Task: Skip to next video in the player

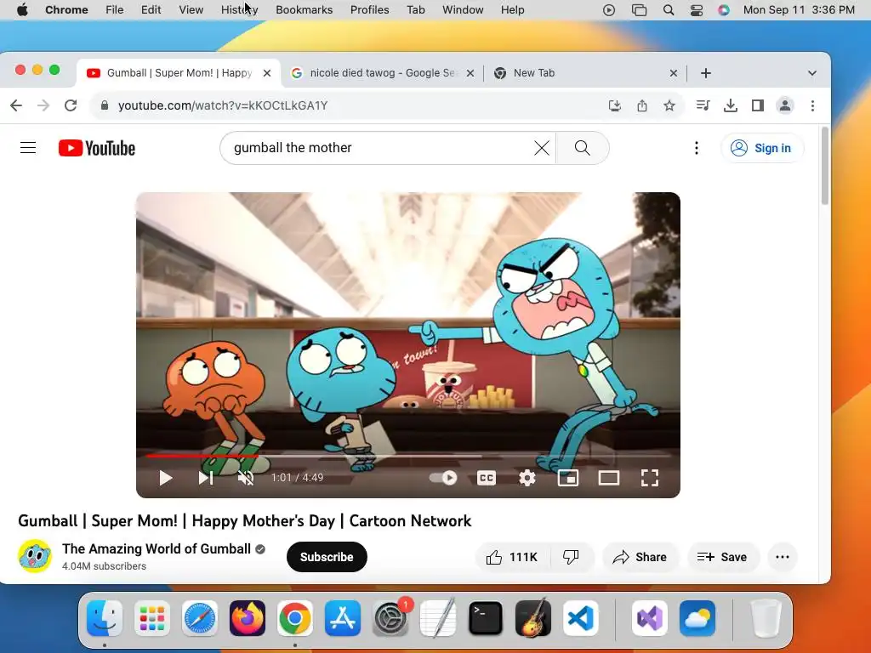Action: point(206,478)
